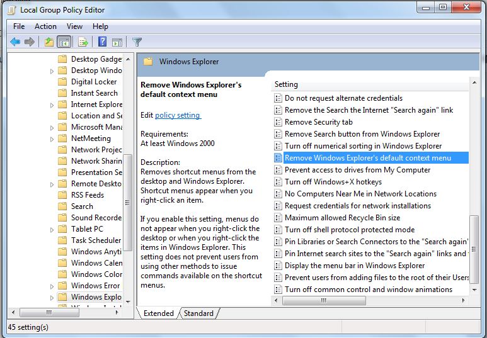
Task: Click policy icon for Maximum allowed Recycle Bin size
Action: pyautogui.click(x=278, y=218)
